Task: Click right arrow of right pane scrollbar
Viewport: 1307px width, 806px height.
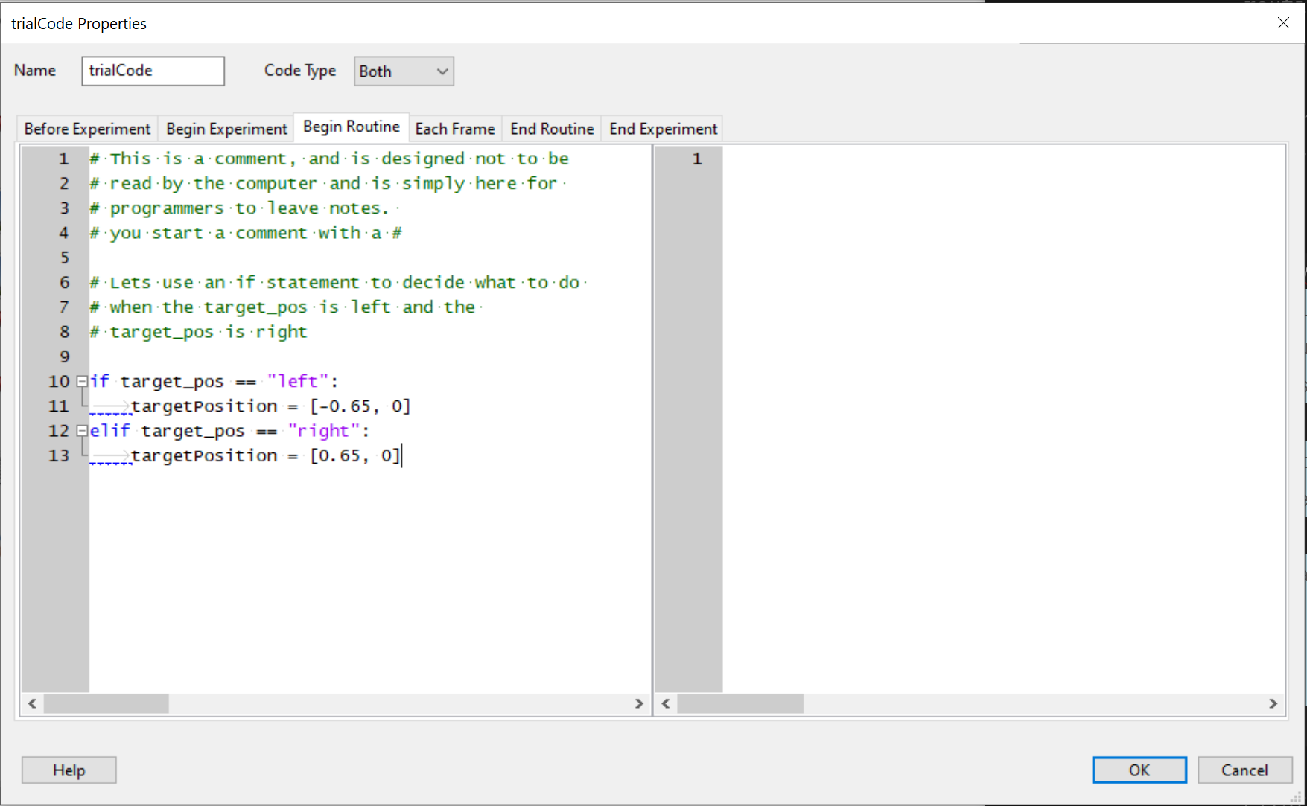Action: 1273,703
